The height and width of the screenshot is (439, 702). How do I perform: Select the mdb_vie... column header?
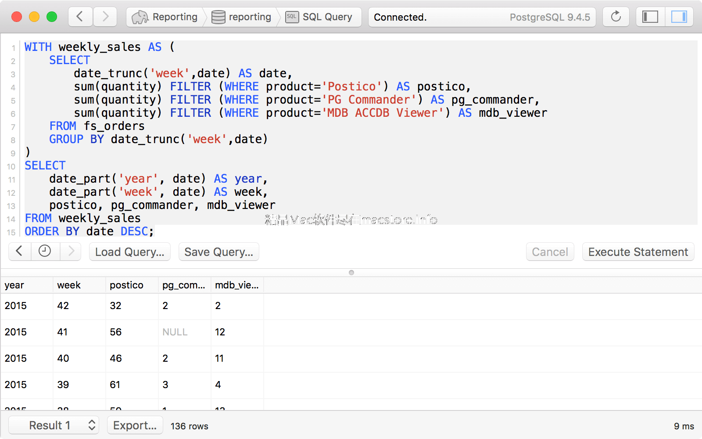pos(237,285)
